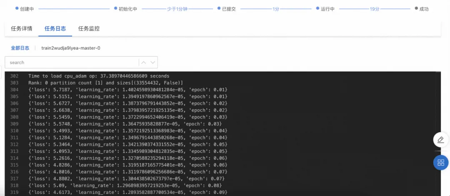Select log line with loss 4.8016

(128, 172)
